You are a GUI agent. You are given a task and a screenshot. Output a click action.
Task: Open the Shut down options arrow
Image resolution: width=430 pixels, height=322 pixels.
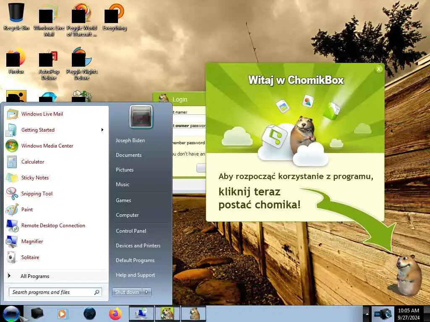click(x=147, y=292)
